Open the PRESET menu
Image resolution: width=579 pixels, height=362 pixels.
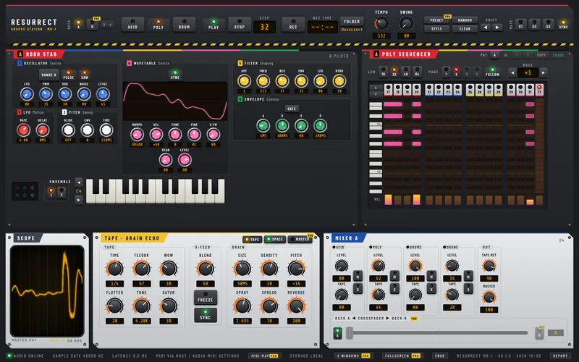tap(436, 20)
